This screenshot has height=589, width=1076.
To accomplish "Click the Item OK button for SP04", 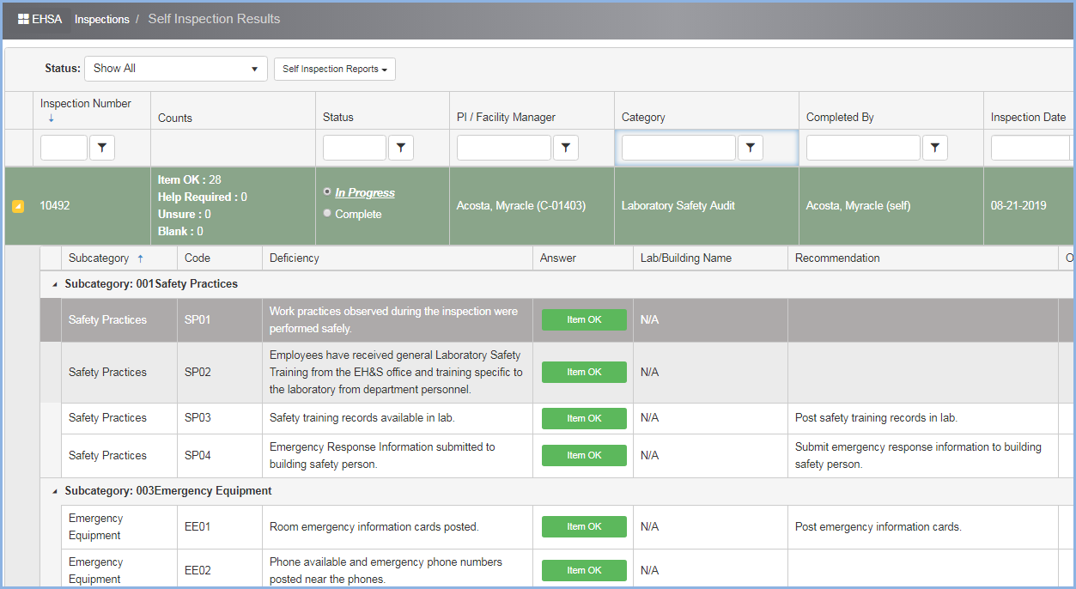I will coord(584,455).
